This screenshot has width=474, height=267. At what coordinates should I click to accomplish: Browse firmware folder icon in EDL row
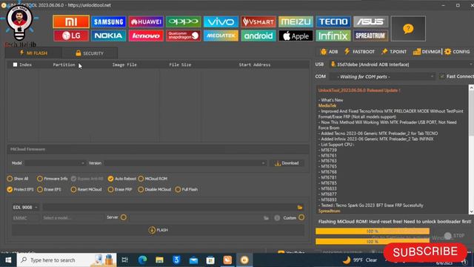300,208
